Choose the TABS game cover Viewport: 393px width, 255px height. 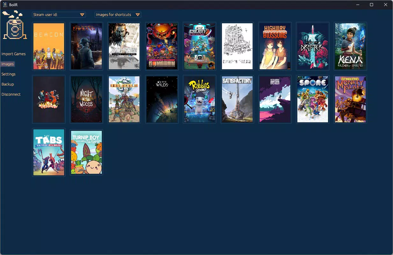pyautogui.click(x=49, y=152)
